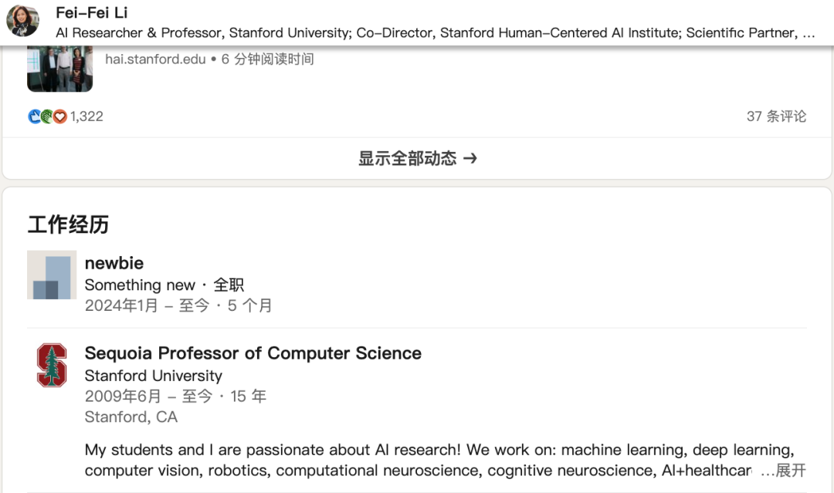Click the green clapping reaction icon
Screen dimensions: 834x493
[x=47, y=116]
